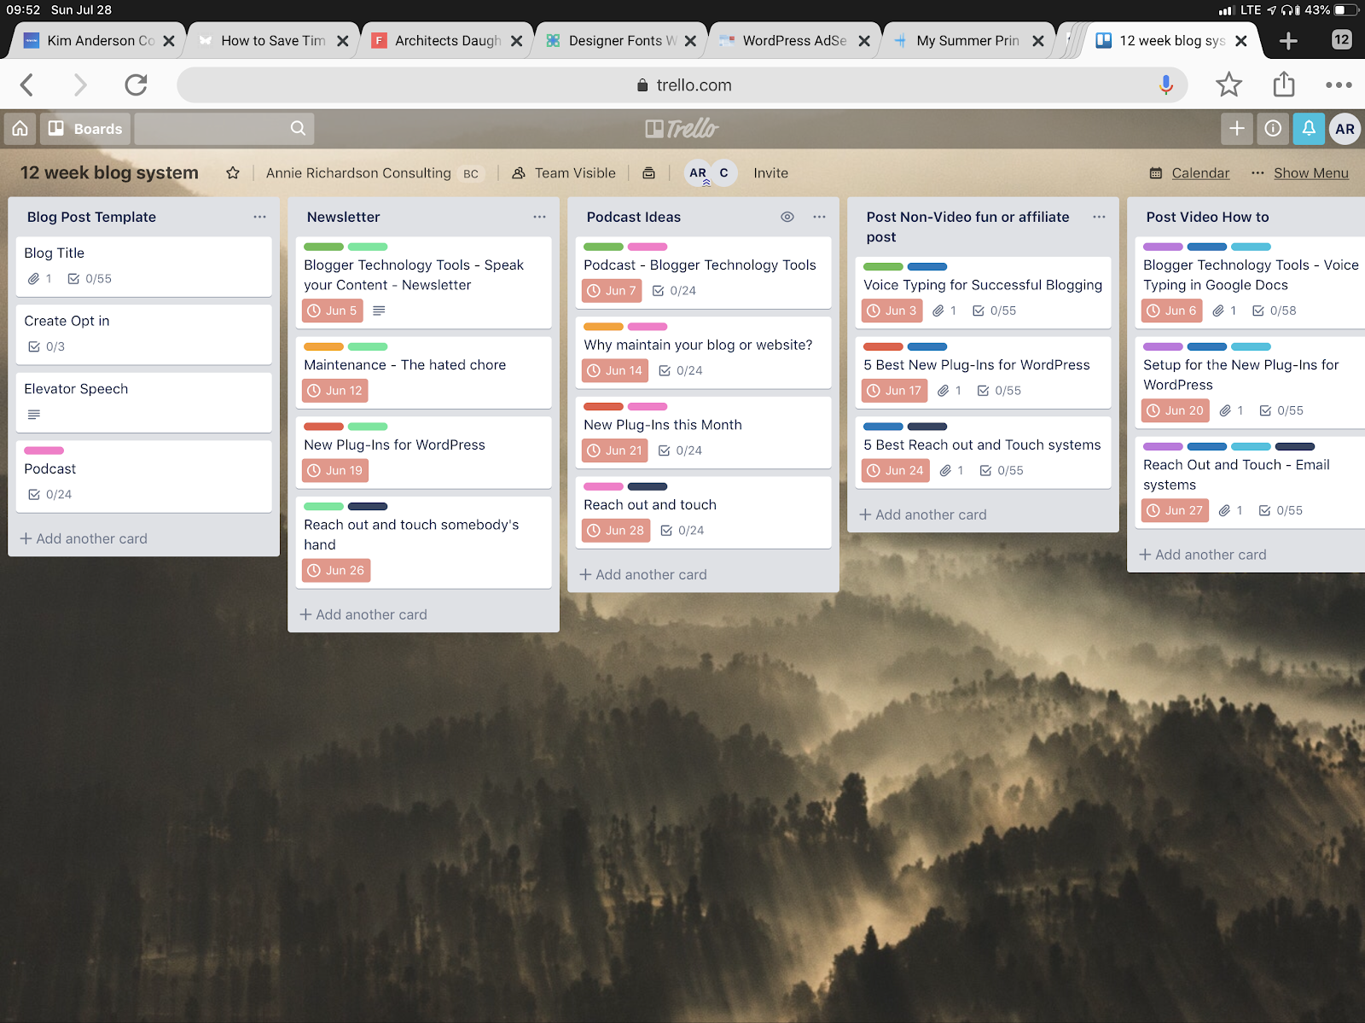Close the 12 week blog sys tab

[x=1241, y=41]
